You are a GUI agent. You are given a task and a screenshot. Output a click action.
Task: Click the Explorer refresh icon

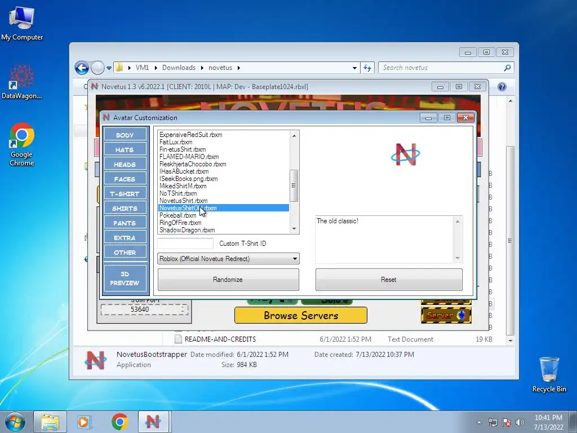(x=367, y=68)
